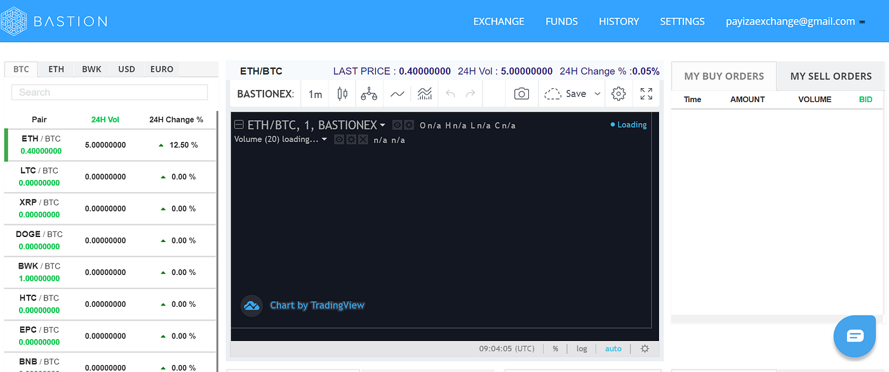Screen dimensions: 889x372
Task: Toggle auto scale on chart
Action: [x=613, y=349]
